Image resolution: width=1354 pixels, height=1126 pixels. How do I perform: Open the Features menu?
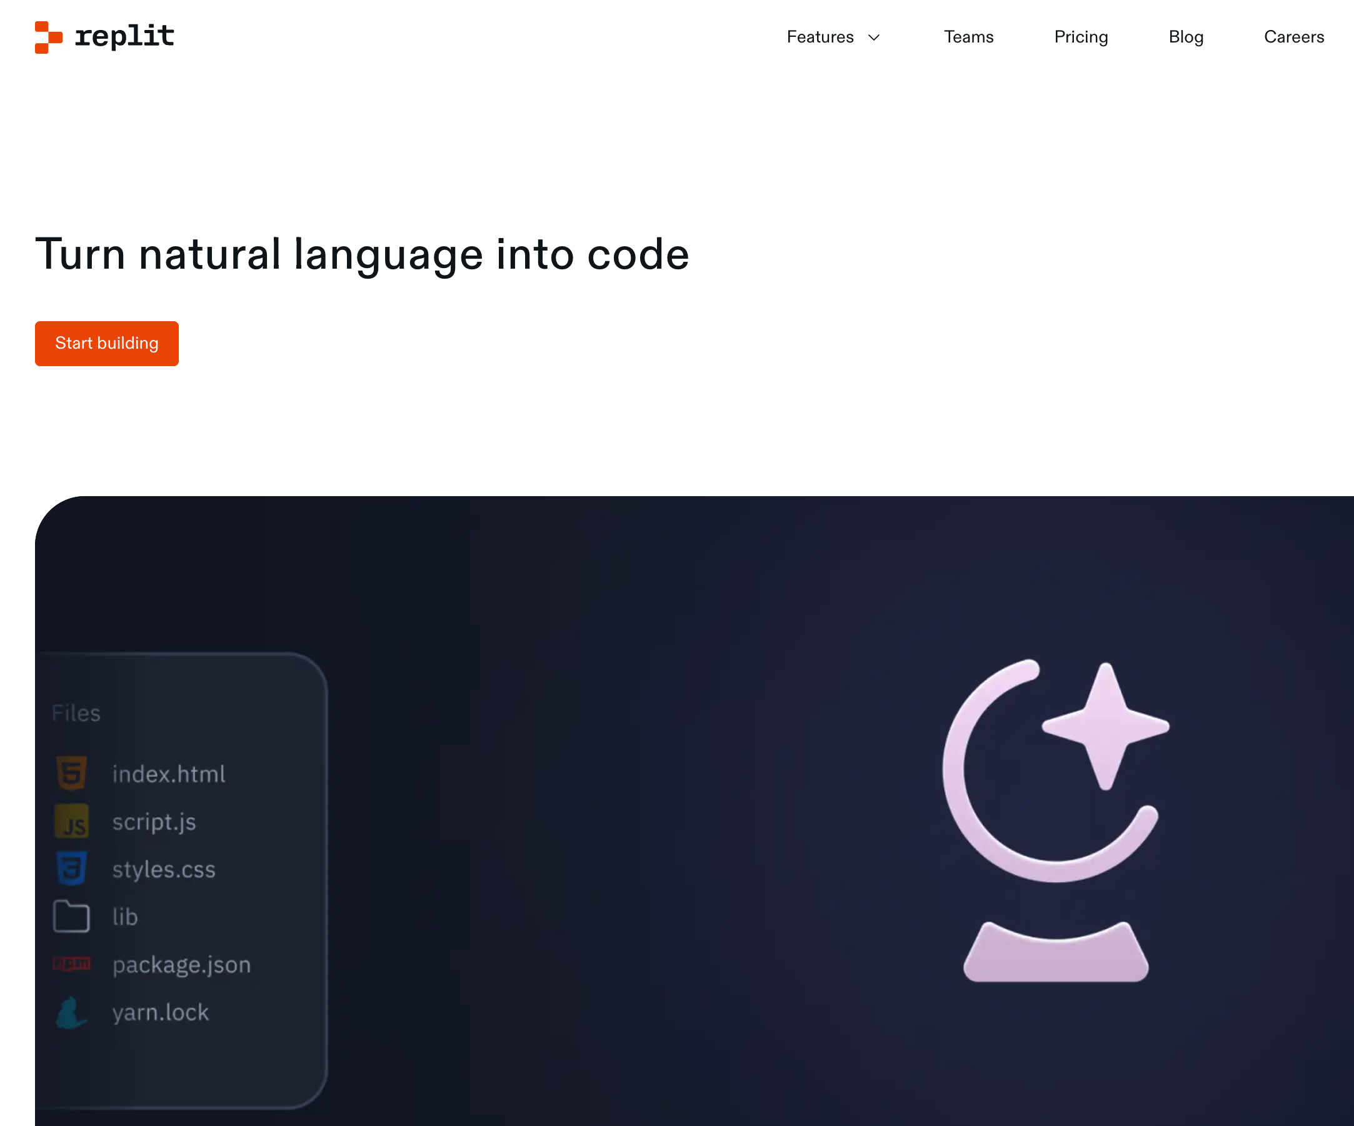pyautogui.click(x=820, y=37)
